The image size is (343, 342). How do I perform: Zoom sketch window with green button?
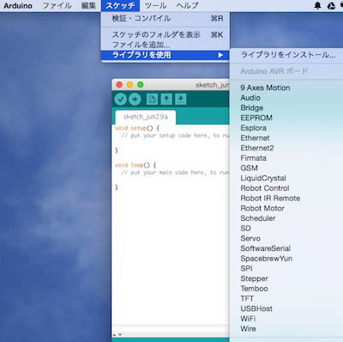pos(140,84)
